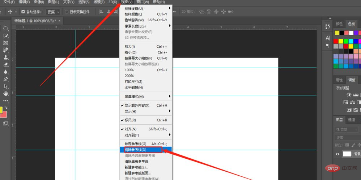Select the Hand tool
This screenshot has width=361, height=180.
click(5, 94)
